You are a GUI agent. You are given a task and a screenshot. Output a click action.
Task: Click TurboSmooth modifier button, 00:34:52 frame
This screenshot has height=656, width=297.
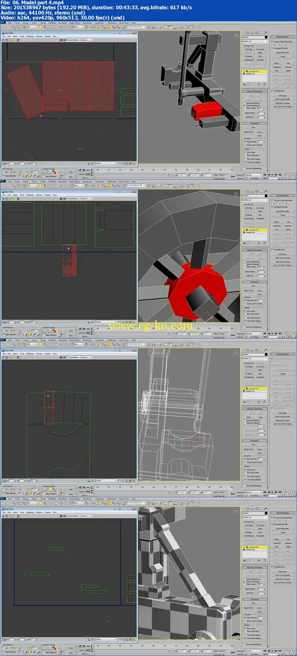coord(249,536)
